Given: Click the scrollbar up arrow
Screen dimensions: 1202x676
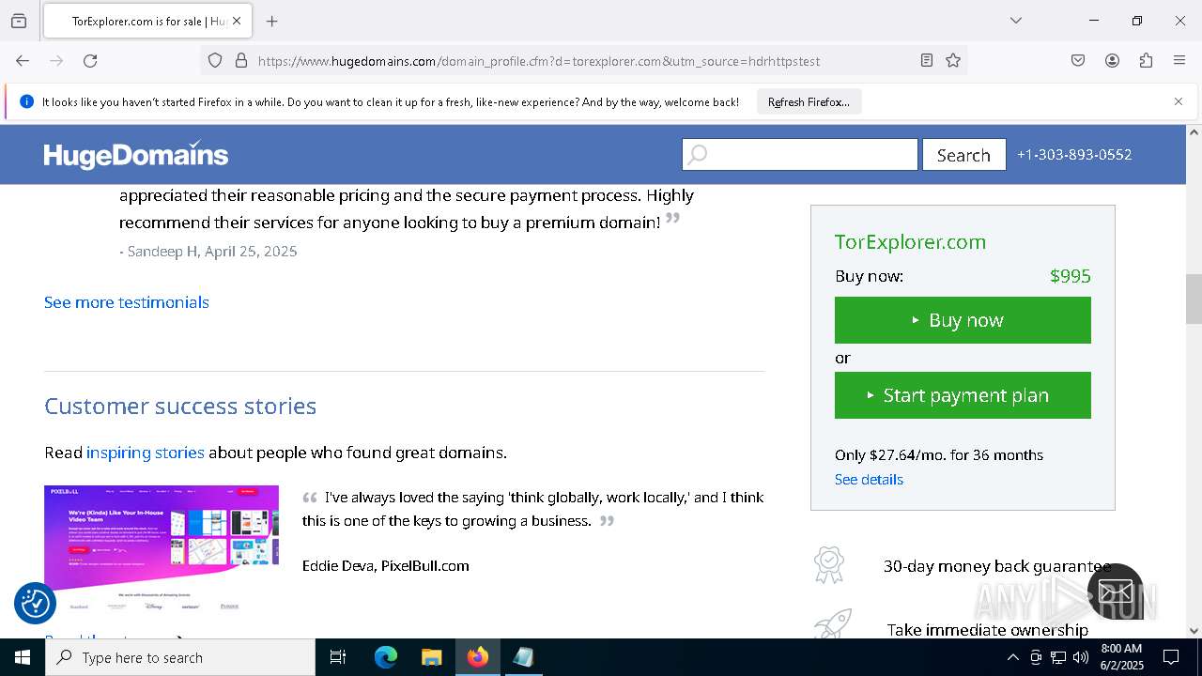Looking at the screenshot, I should click(1194, 132).
